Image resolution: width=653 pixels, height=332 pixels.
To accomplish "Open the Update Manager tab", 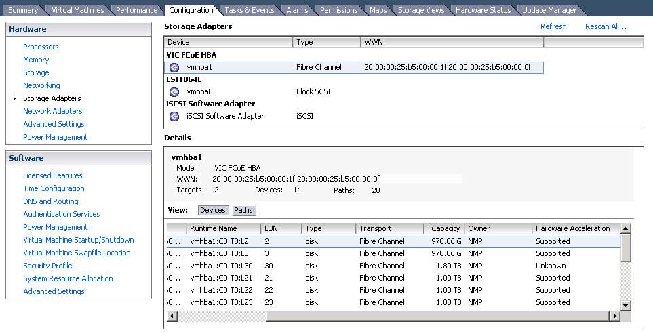I will pyautogui.click(x=549, y=10).
